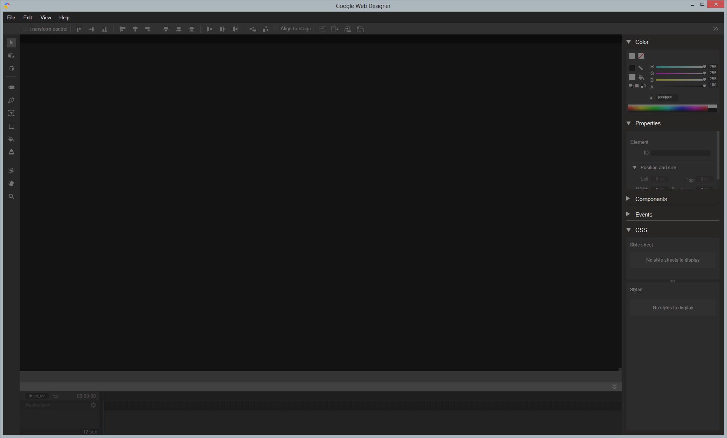
Task: Click the timeline layer settings gear
Action: point(93,405)
